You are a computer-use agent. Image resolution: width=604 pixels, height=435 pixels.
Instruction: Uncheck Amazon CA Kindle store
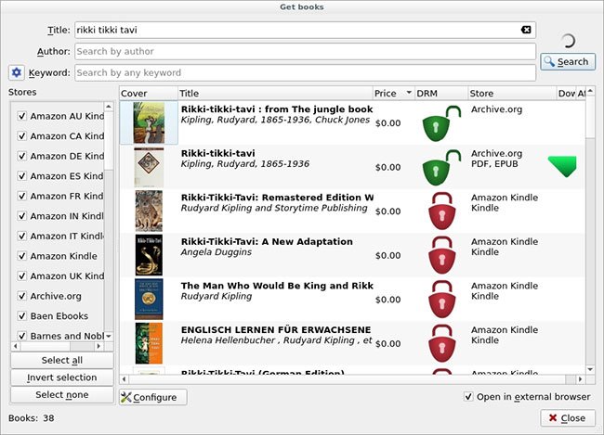(x=22, y=135)
